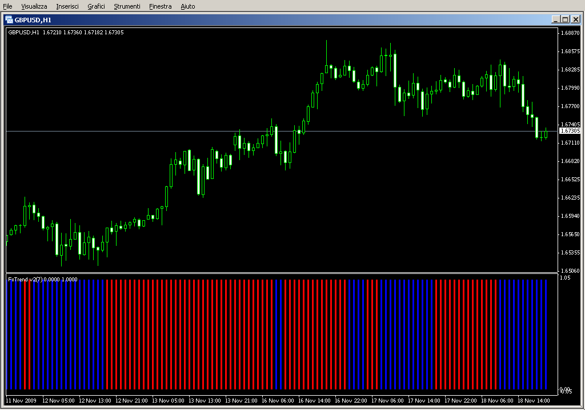Minimize the GBPUSD,H1 chart window

(555, 19)
